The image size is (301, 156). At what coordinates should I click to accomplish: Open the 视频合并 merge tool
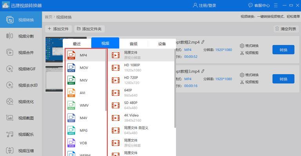(x=21, y=53)
